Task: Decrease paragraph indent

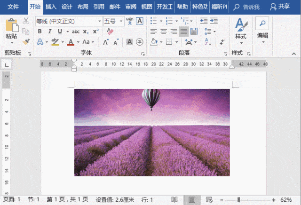Action: [204, 21]
